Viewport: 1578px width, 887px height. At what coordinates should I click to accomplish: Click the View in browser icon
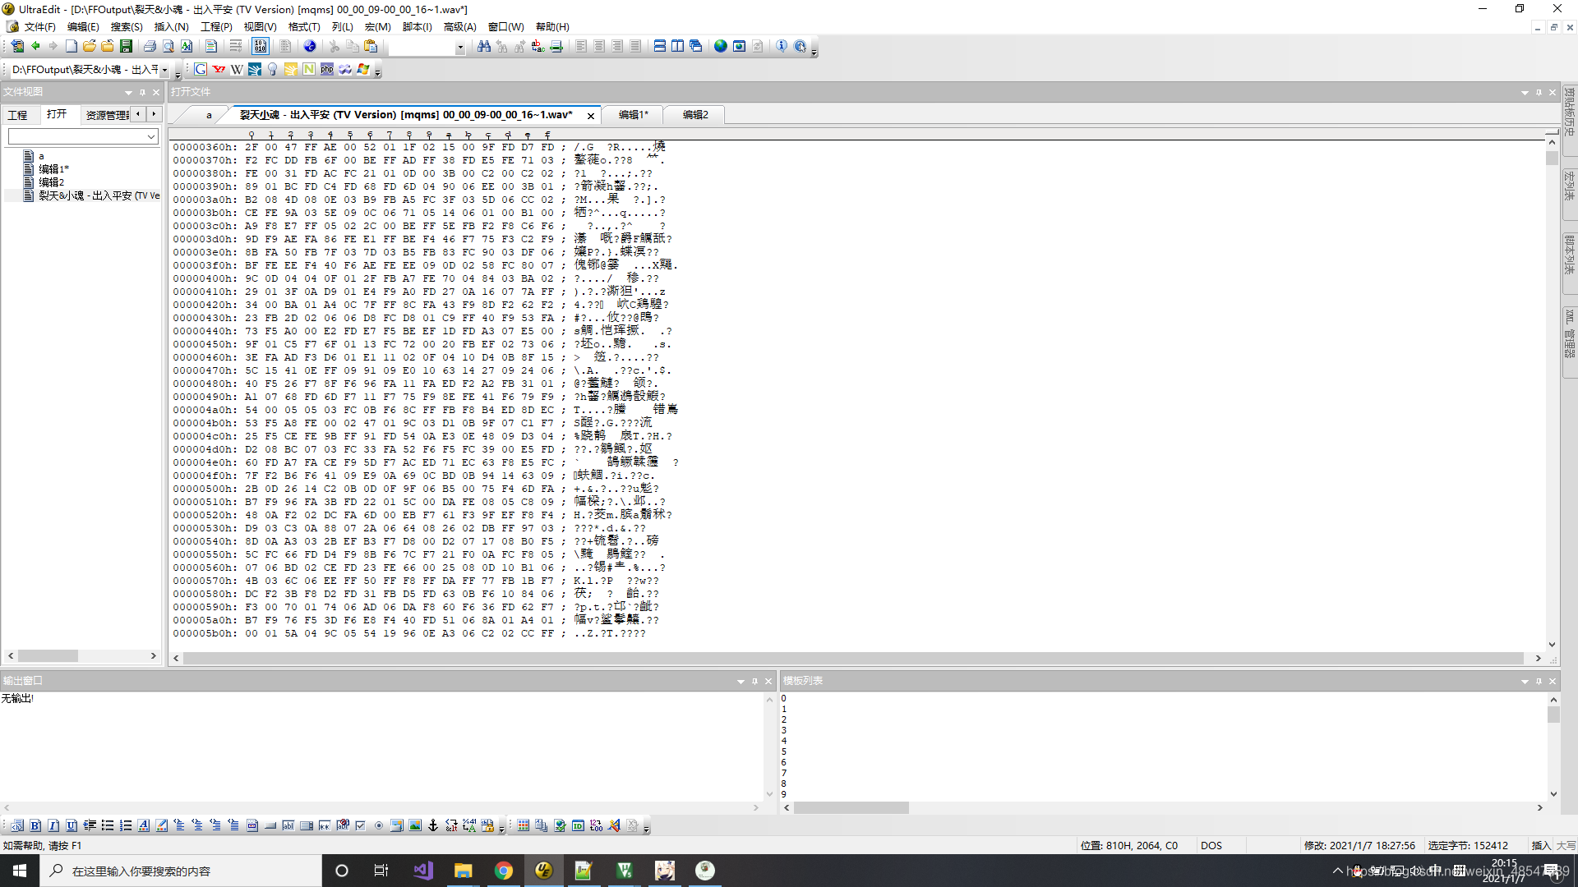point(721,46)
